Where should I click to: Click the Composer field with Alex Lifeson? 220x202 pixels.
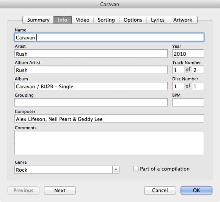tap(109, 119)
